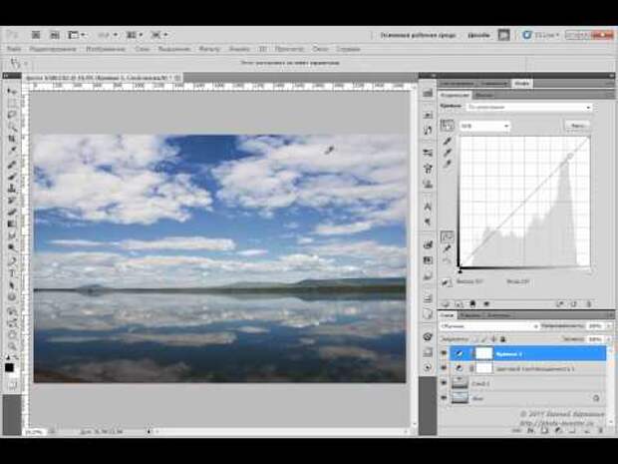Image resolution: width=618 pixels, height=464 pixels.
Task: Hide the selected Curves layer eye icon
Action: [x=444, y=353]
